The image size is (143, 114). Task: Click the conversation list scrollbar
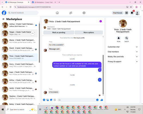pos(39,43)
